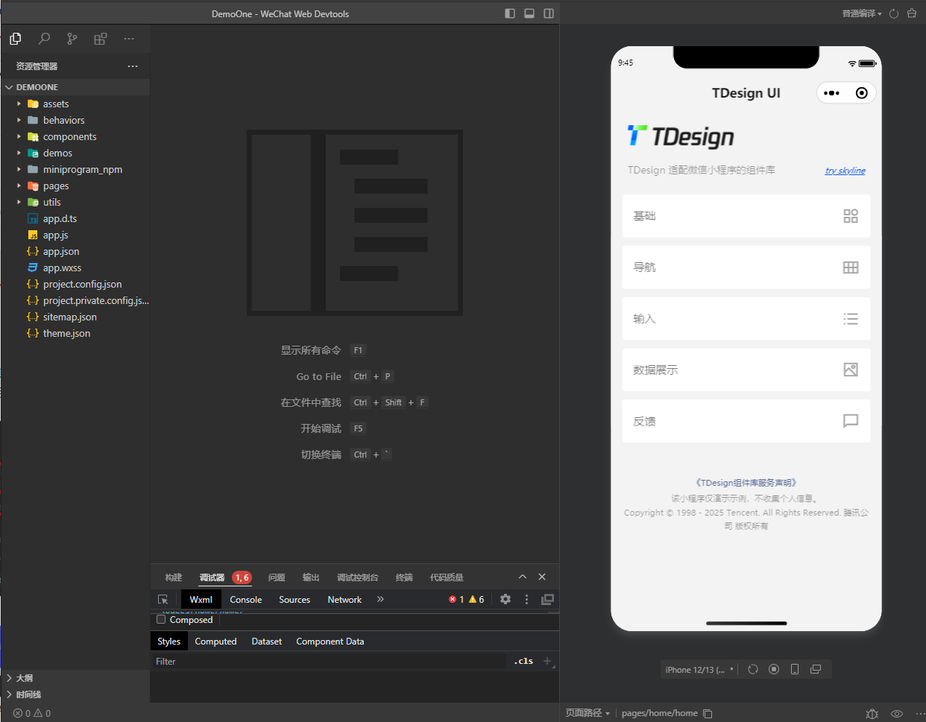Viewport: 926px width, 722px height.
Task: Select the Console devtools tab
Action: click(x=246, y=599)
